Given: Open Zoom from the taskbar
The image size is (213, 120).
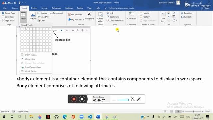Looking at the screenshot, I should point(81,117).
